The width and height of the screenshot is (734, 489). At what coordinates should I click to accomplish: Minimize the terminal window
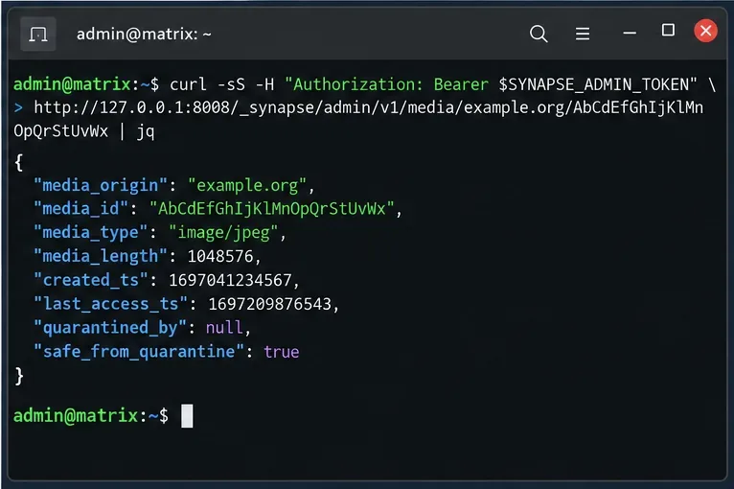[x=630, y=34]
